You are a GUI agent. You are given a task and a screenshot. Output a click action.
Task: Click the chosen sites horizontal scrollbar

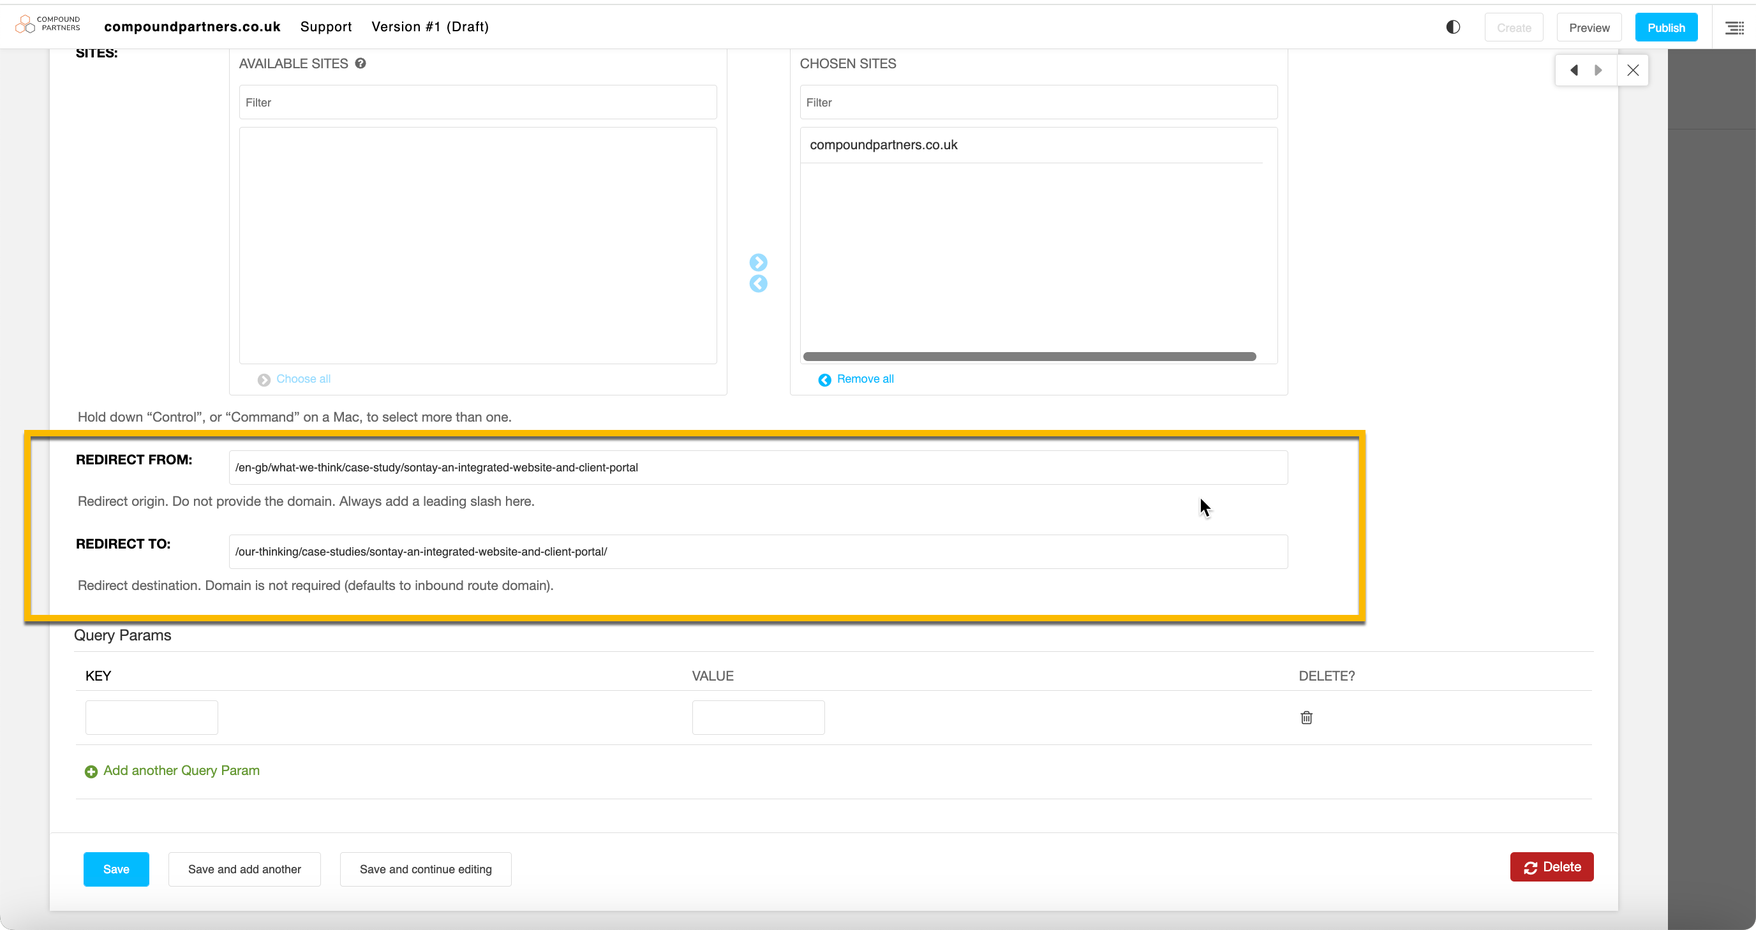point(1029,357)
